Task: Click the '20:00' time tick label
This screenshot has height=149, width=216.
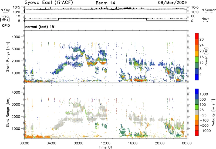Action: [x=160, y=143]
